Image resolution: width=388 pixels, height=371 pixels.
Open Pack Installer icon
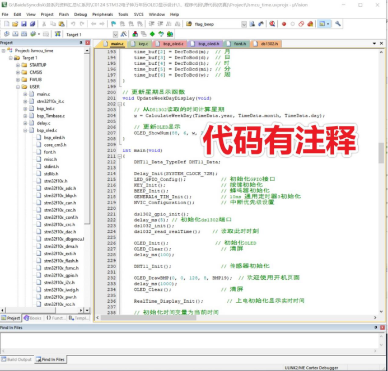170,34
